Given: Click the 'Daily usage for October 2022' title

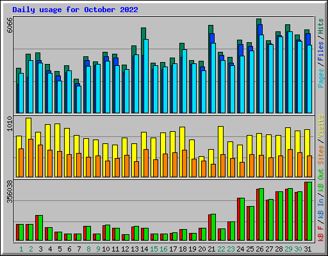Looking at the screenshot, I should coord(75,10).
